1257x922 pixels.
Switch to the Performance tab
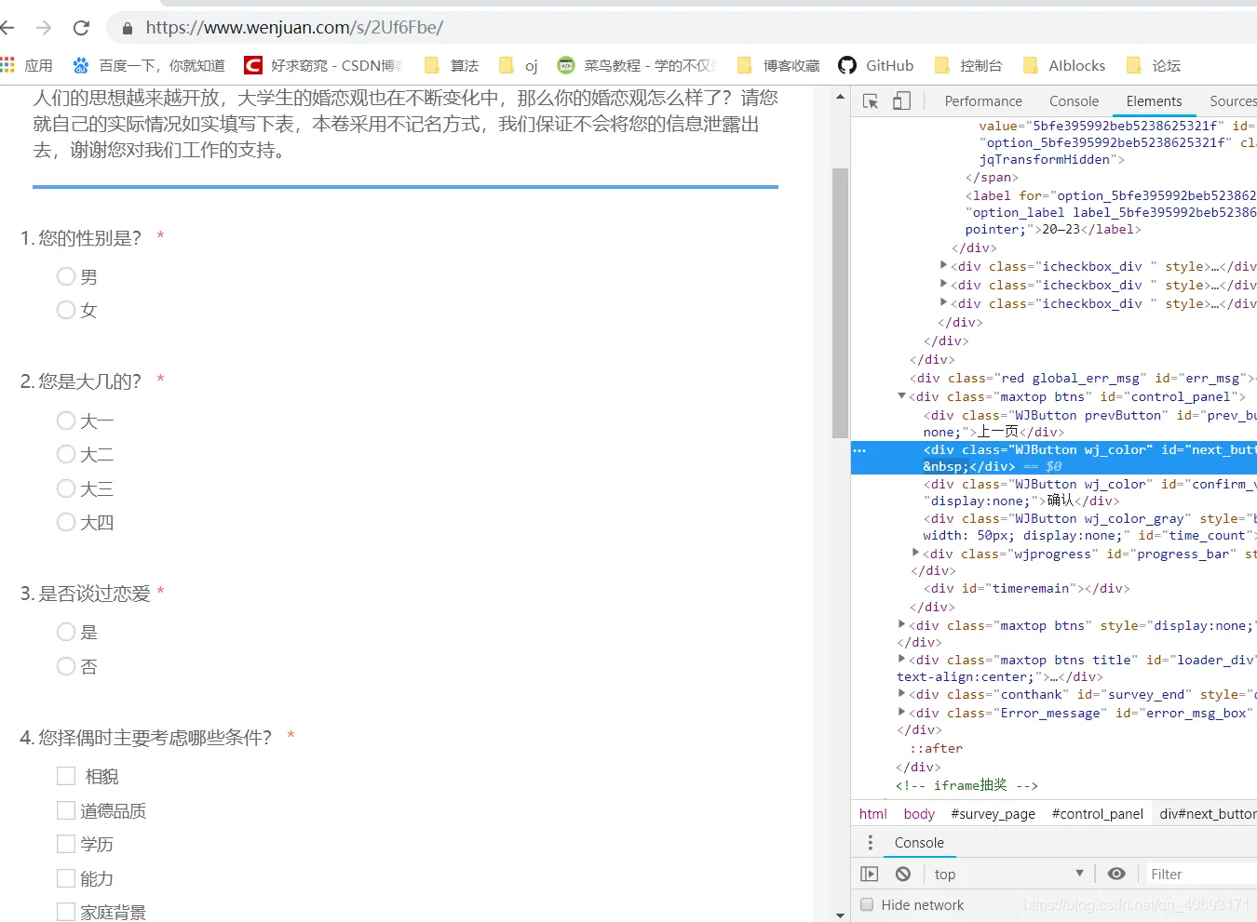[x=983, y=101]
